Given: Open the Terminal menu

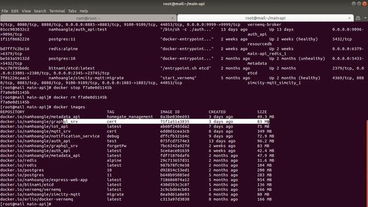Looking at the screenshot, I should [57, 11].
